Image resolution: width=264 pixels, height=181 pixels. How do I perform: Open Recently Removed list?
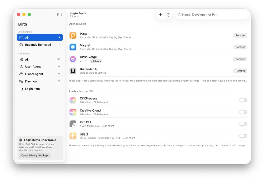pos(40,45)
